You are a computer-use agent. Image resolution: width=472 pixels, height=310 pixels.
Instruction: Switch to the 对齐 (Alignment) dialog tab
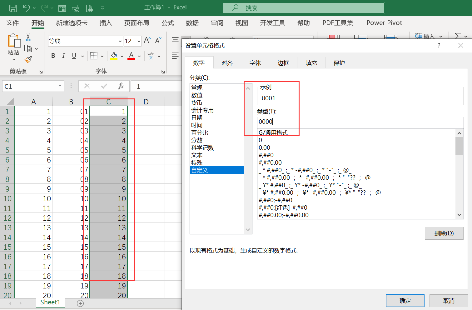tap(227, 63)
